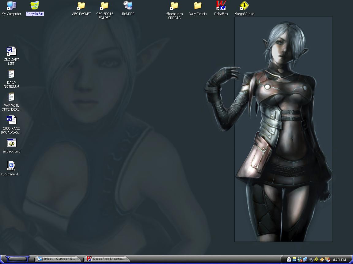Open the My Computer desktop icon
353x264 pixels.
tap(11, 6)
